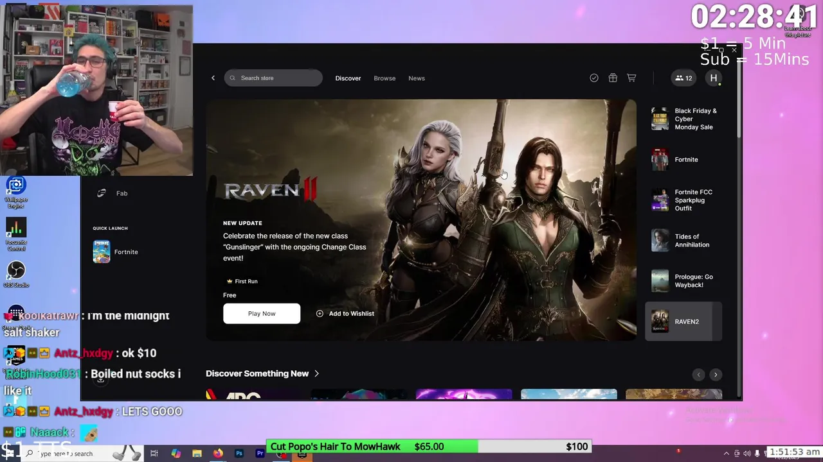Open OBS Studio desktop shortcut

click(x=16, y=274)
